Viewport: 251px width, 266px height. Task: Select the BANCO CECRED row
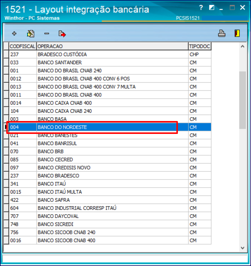pyautogui.click(x=107, y=160)
